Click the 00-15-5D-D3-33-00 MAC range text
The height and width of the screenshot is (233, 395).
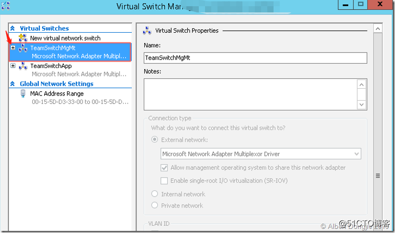(x=80, y=102)
